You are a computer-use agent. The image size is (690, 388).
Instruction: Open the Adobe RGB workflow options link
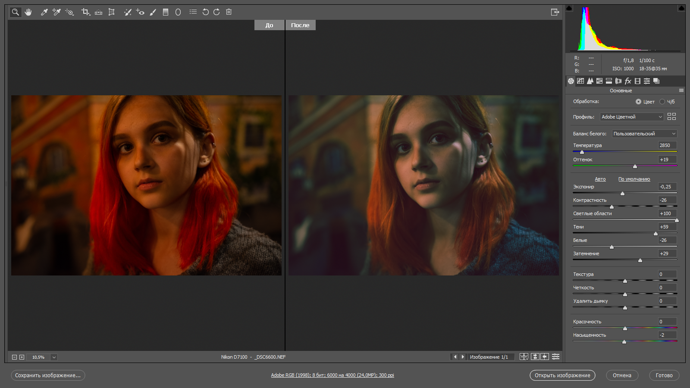332,375
